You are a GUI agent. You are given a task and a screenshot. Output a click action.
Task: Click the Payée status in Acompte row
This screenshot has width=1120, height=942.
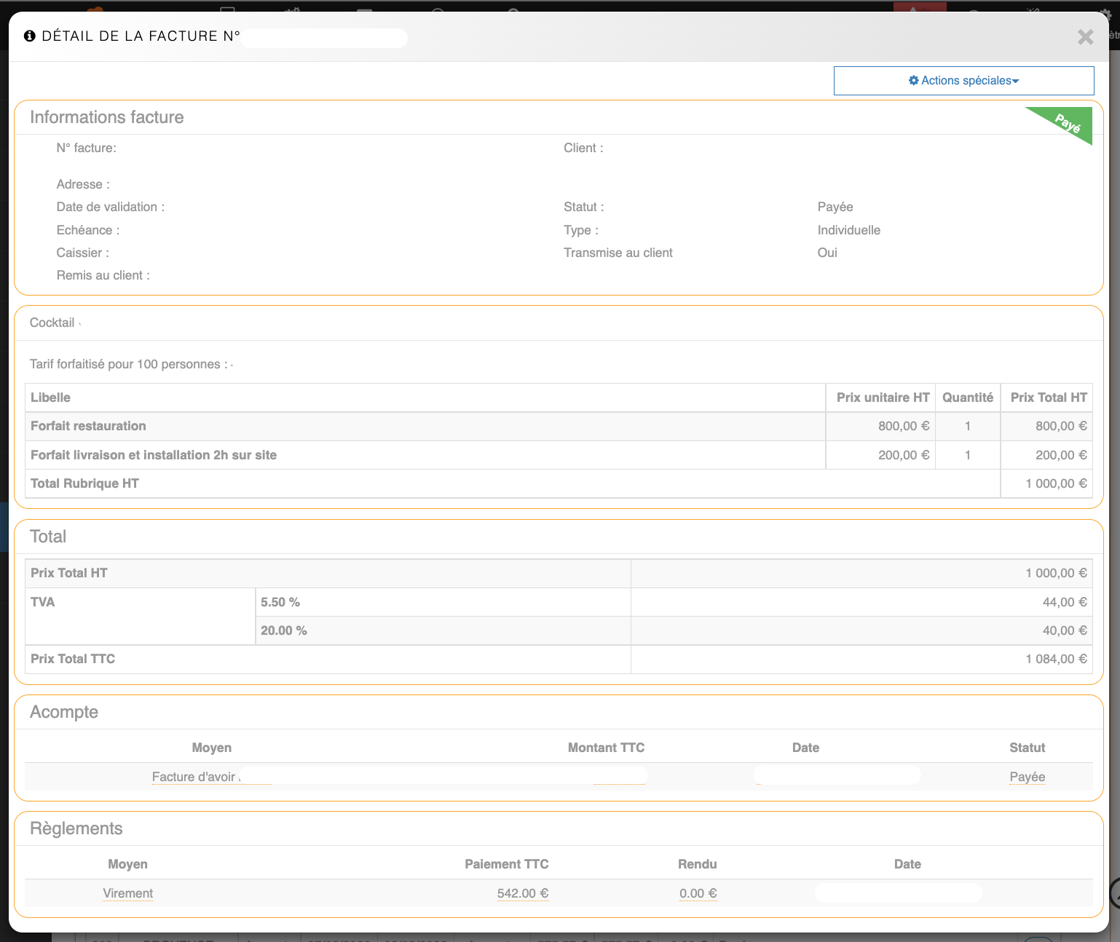[x=1027, y=777]
